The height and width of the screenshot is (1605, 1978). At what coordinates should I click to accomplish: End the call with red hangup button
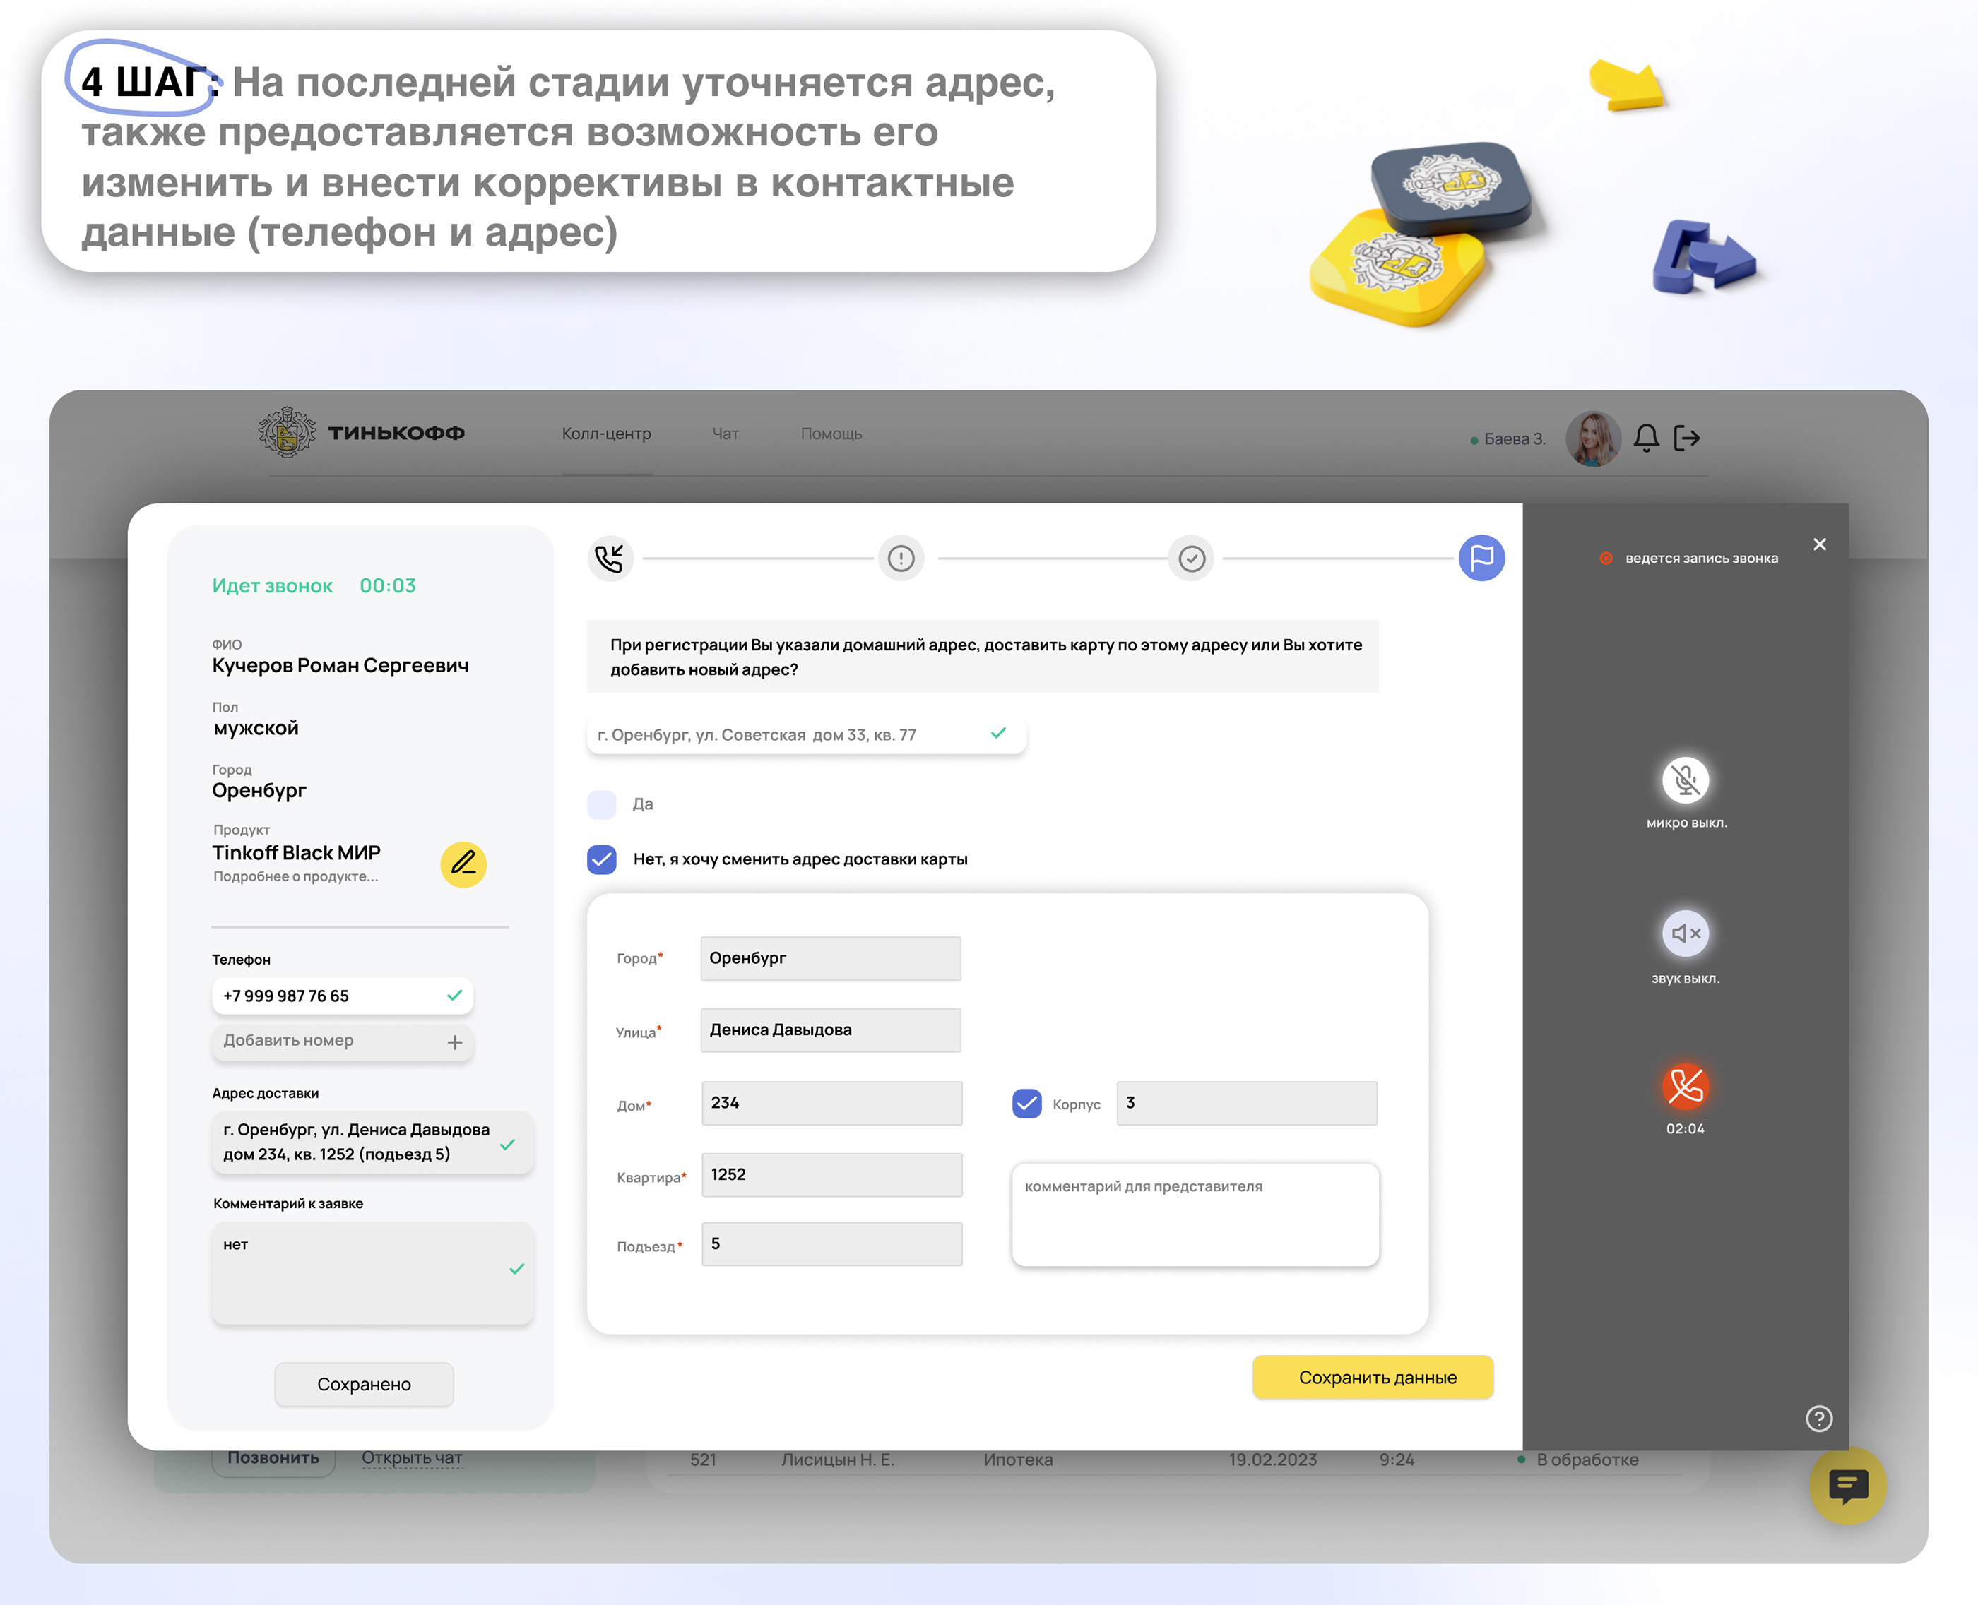[x=1685, y=1086]
